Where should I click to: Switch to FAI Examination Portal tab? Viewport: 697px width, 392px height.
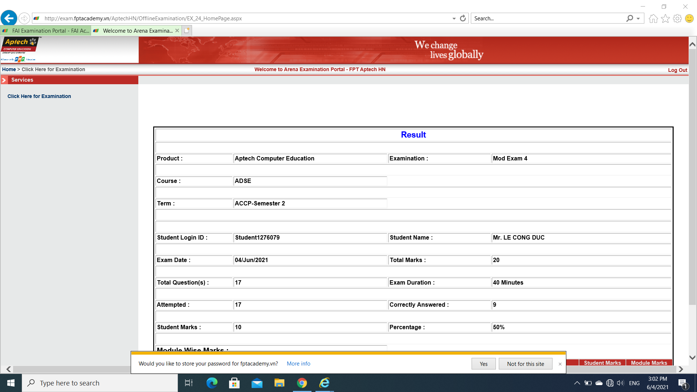(46, 30)
